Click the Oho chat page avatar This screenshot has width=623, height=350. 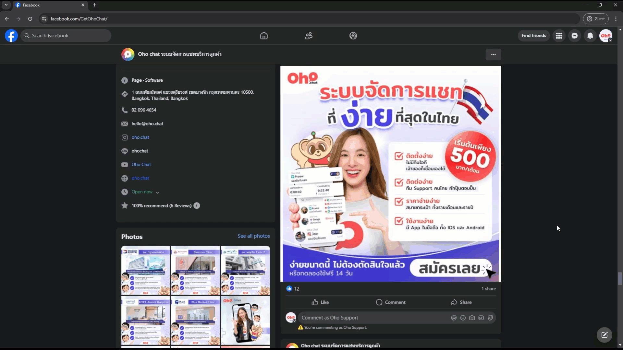(128, 54)
